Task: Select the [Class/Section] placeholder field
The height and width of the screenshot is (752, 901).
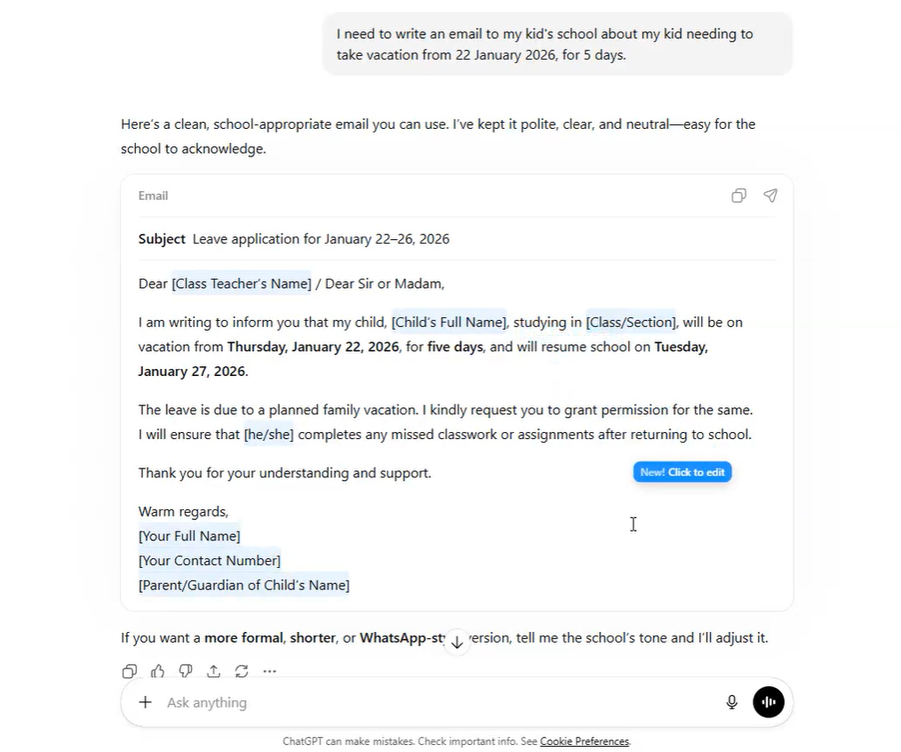Action: coord(631,322)
